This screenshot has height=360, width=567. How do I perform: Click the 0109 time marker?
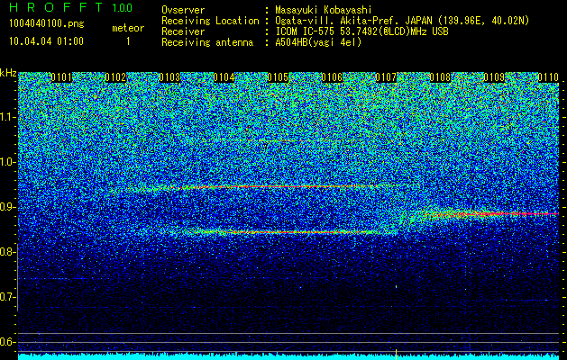tap(494, 77)
